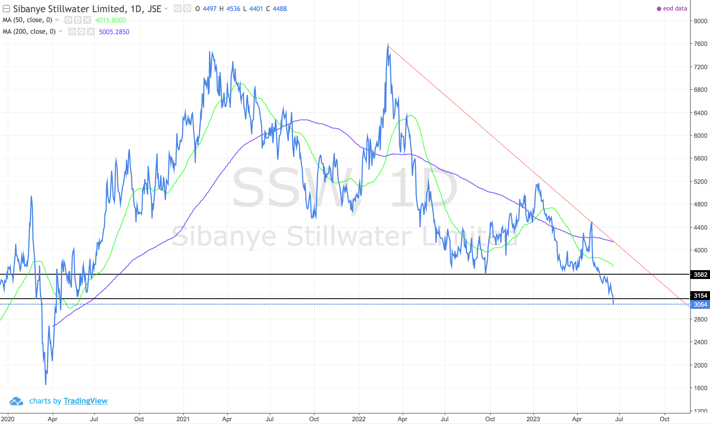This screenshot has height=424, width=710.
Task: Hide the MA 200 indicator via eye icon
Action: tap(72, 32)
